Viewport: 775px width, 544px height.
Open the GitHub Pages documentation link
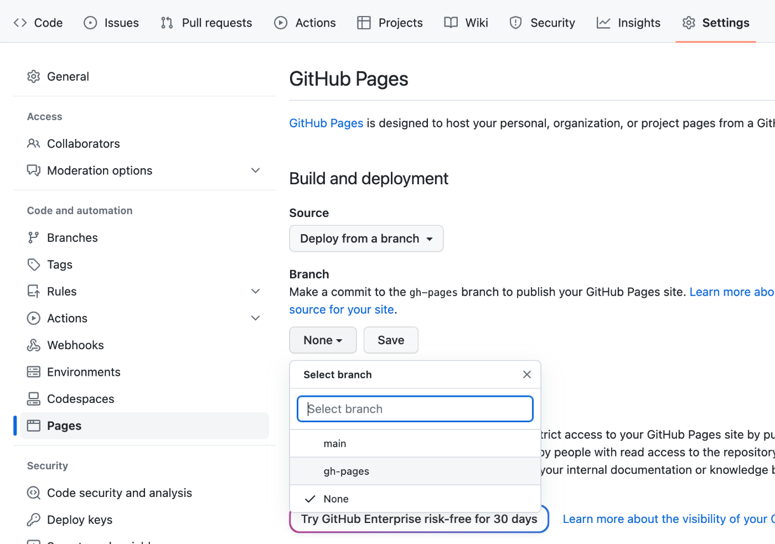pyautogui.click(x=326, y=123)
